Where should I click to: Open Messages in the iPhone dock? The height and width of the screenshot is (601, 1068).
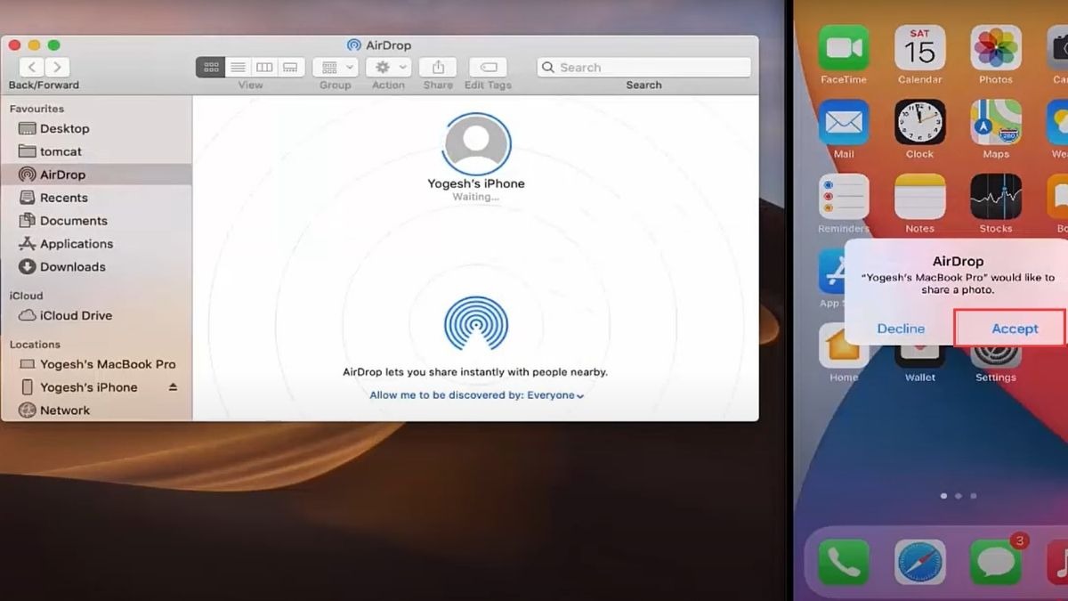click(996, 563)
